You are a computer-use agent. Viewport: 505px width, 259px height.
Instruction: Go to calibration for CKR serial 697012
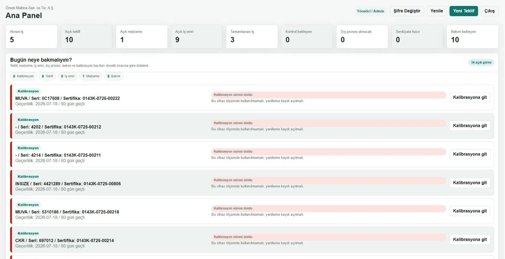(x=470, y=240)
